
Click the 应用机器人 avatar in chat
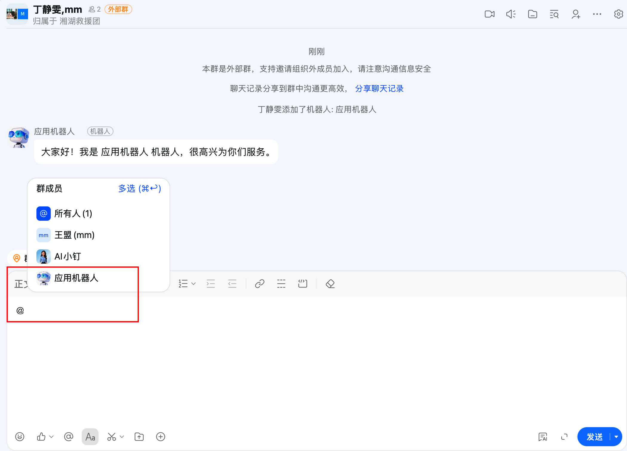tap(19, 138)
